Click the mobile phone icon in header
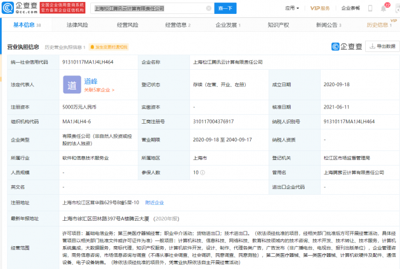The width and height of the screenshot is (400, 269). pyautogui.click(x=370, y=8)
